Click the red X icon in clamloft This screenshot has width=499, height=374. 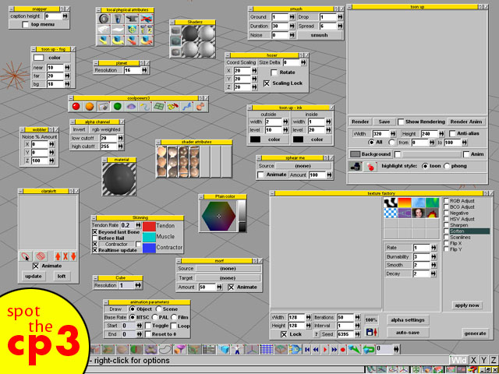[65, 256]
